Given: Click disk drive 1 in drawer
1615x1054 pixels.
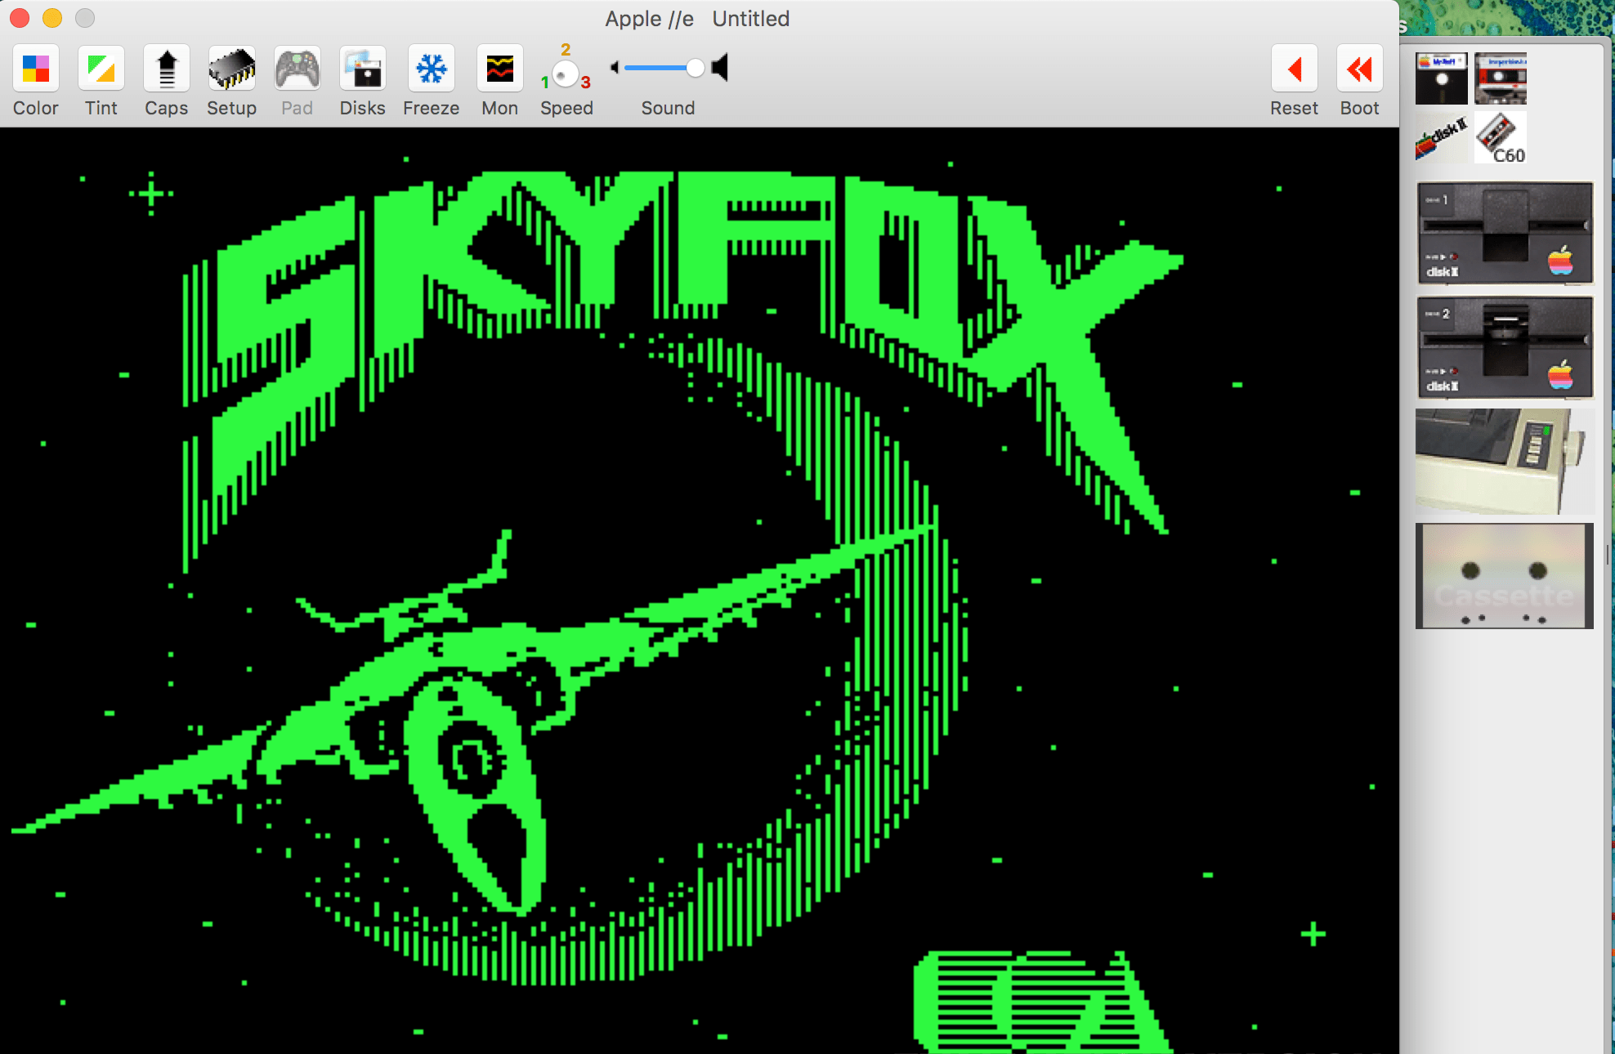Looking at the screenshot, I should click(x=1504, y=234).
